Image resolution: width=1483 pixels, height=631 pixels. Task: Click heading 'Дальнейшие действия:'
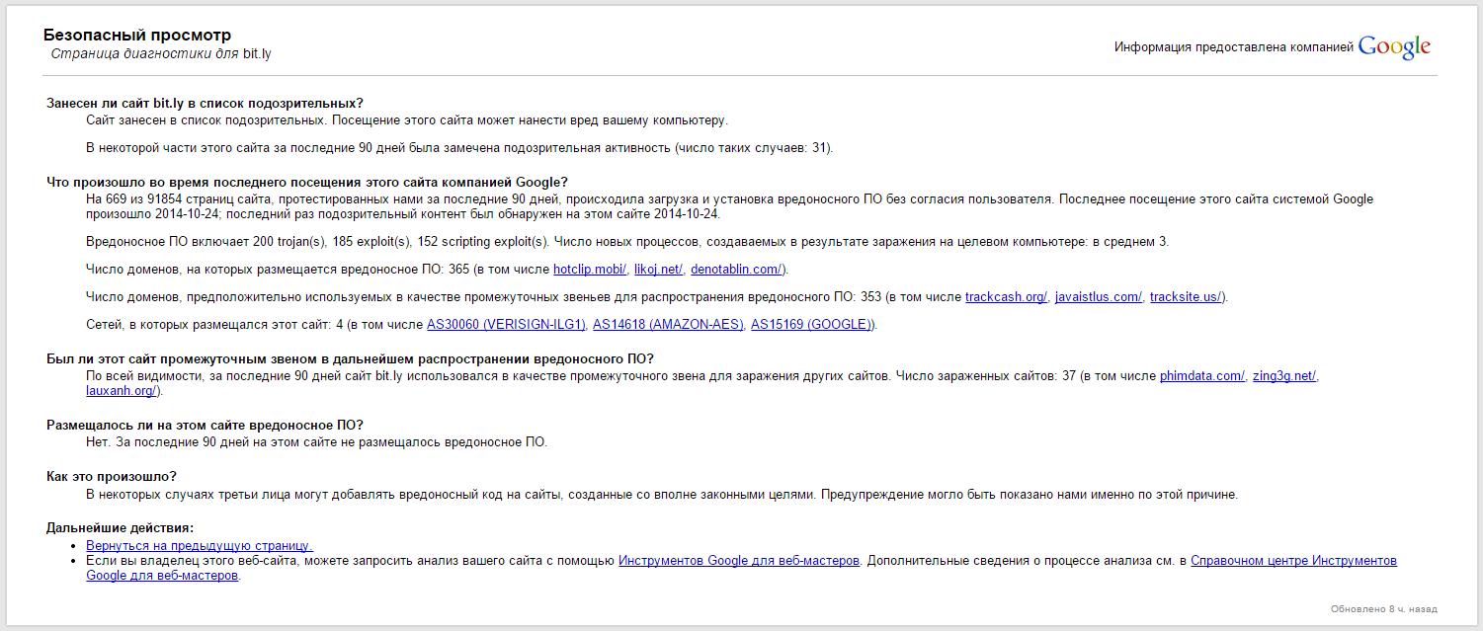121,527
